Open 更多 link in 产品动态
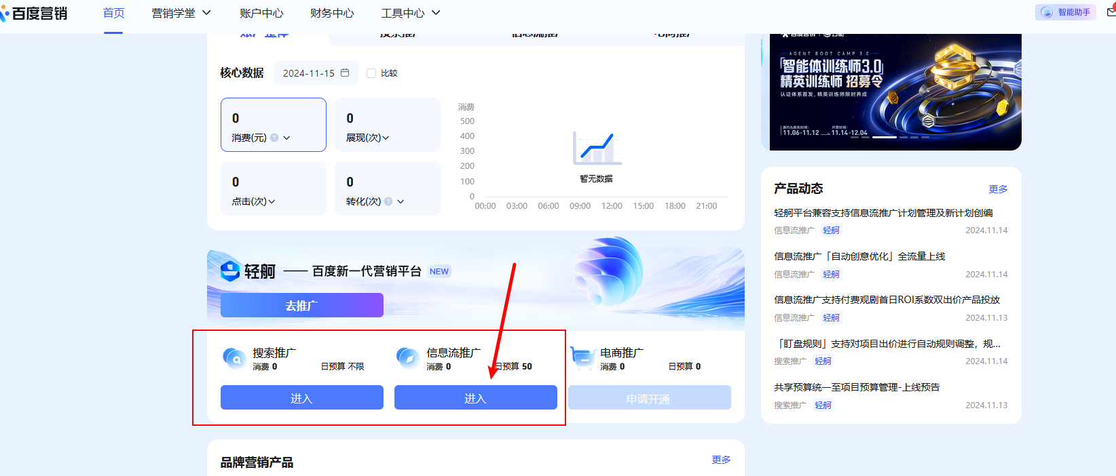This screenshot has width=1116, height=476. tap(998, 189)
